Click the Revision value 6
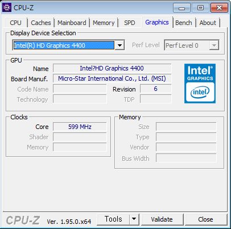 point(155,89)
